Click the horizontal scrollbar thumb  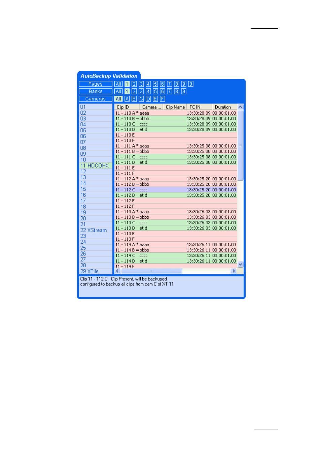(151, 271)
